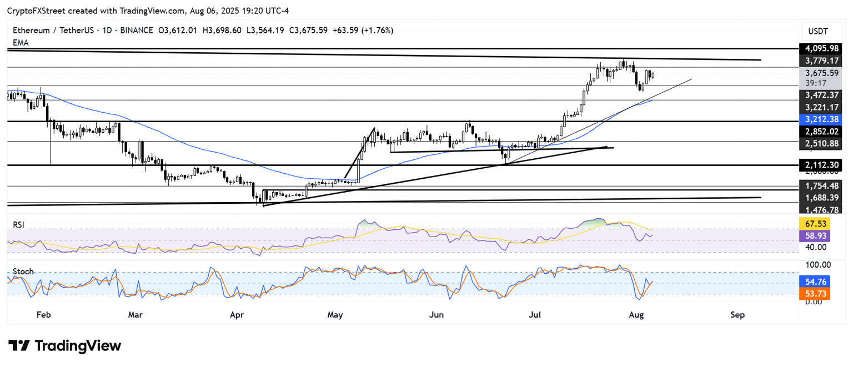Image resolution: width=853 pixels, height=367 pixels.
Task: Click the orange 53.73 Stoch value tag
Action: 814,293
